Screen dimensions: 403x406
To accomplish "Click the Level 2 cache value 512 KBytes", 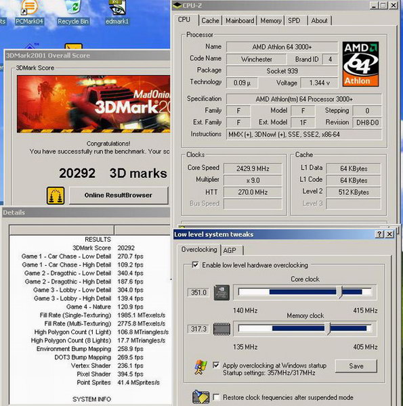I will (x=354, y=192).
